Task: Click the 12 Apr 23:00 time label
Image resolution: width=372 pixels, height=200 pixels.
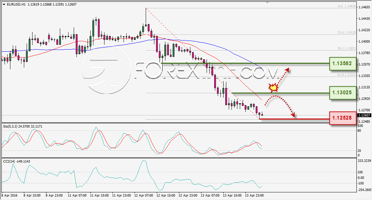Action: coord(188,195)
